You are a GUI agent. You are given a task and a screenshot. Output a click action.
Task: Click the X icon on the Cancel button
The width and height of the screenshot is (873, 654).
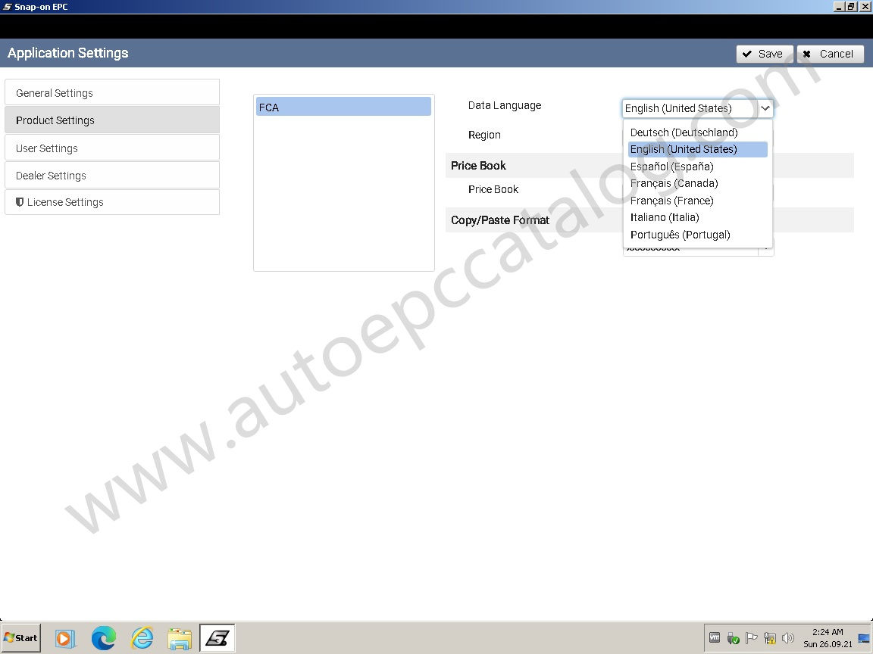click(x=807, y=54)
